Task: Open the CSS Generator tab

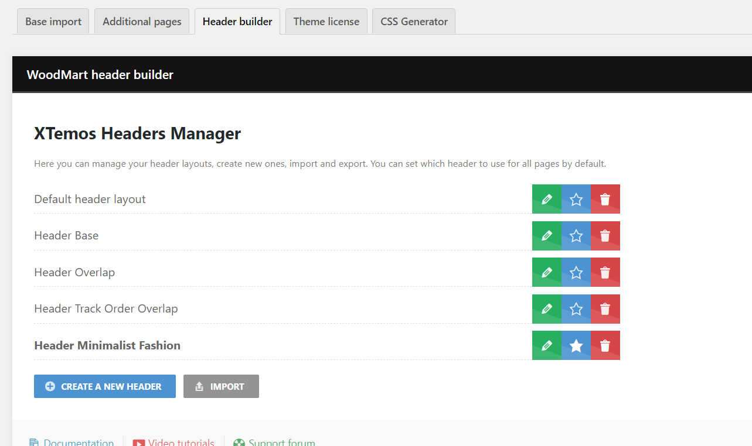Action: coord(414,22)
